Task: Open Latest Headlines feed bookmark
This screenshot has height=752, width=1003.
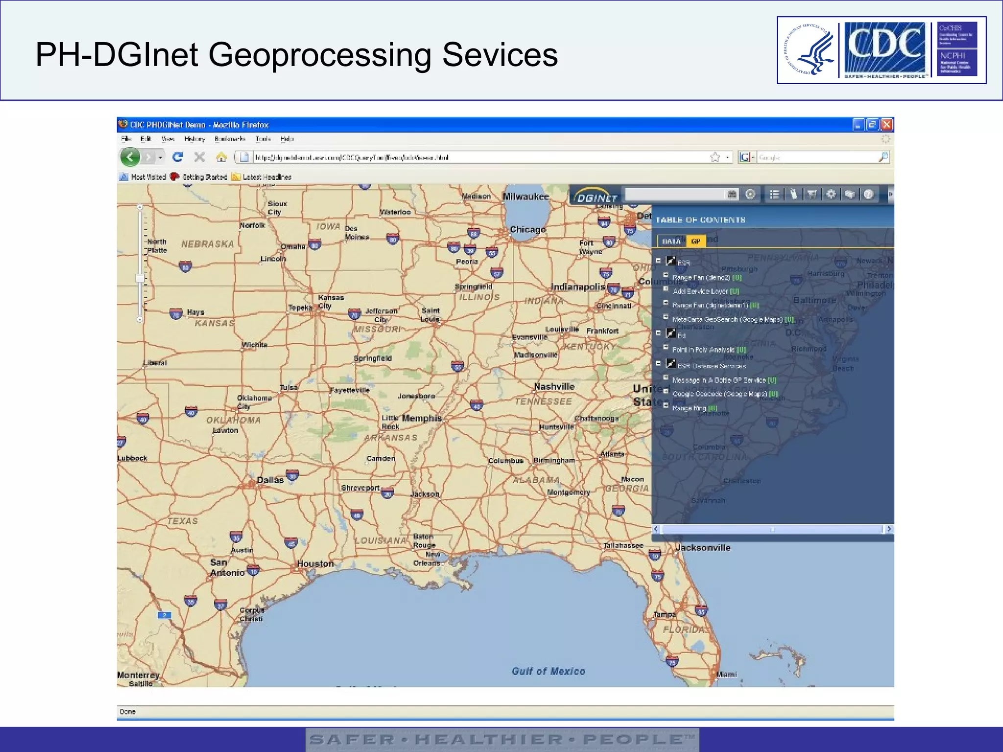Action: pyautogui.click(x=262, y=177)
